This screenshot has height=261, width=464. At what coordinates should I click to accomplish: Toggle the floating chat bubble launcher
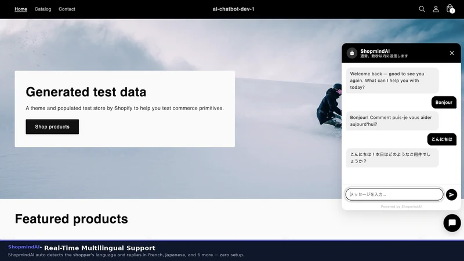[x=452, y=223]
